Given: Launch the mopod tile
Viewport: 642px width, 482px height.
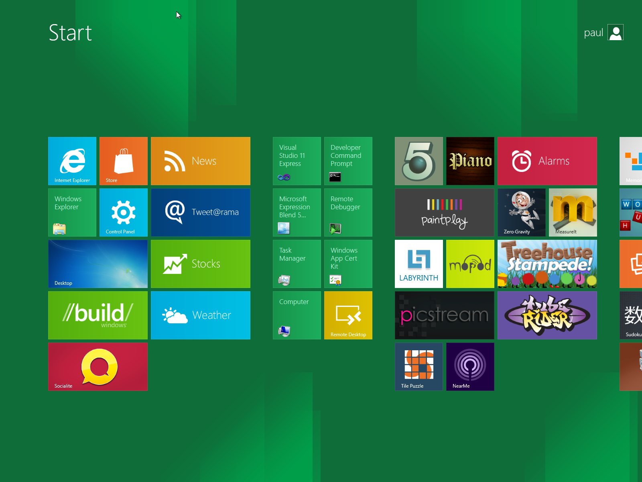Looking at the screenshot, I should (x=470, y=264).
